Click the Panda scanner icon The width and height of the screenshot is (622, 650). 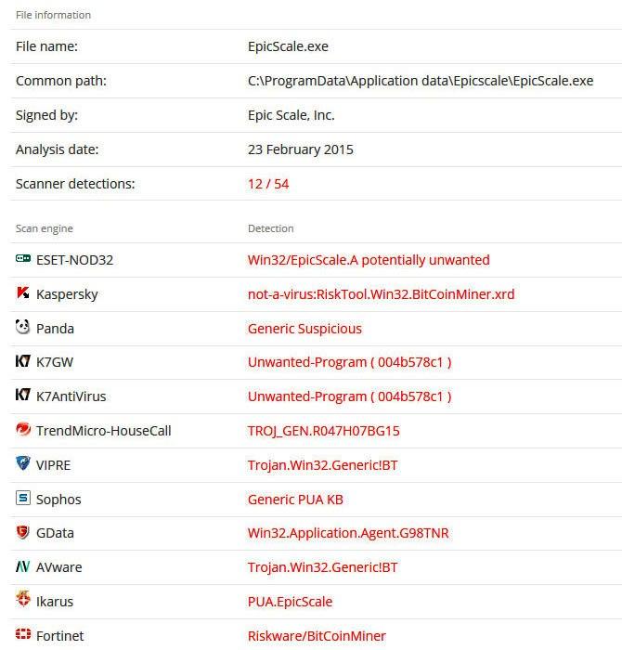[x=23, y=327]
